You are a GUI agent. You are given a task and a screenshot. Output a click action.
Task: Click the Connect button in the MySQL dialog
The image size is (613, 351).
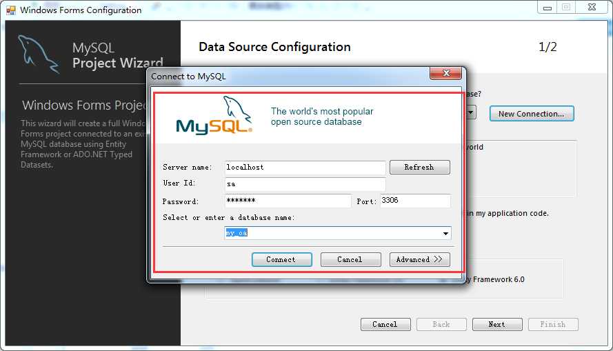pos(282,259)
